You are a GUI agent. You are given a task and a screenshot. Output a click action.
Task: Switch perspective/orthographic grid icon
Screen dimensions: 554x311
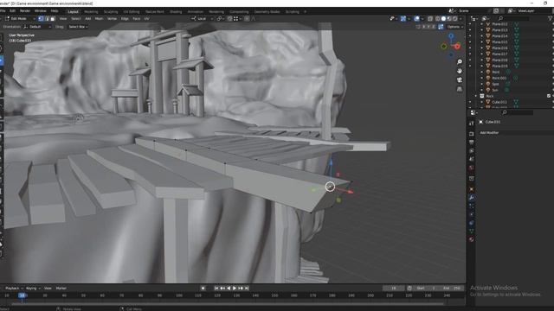[460, 89]
